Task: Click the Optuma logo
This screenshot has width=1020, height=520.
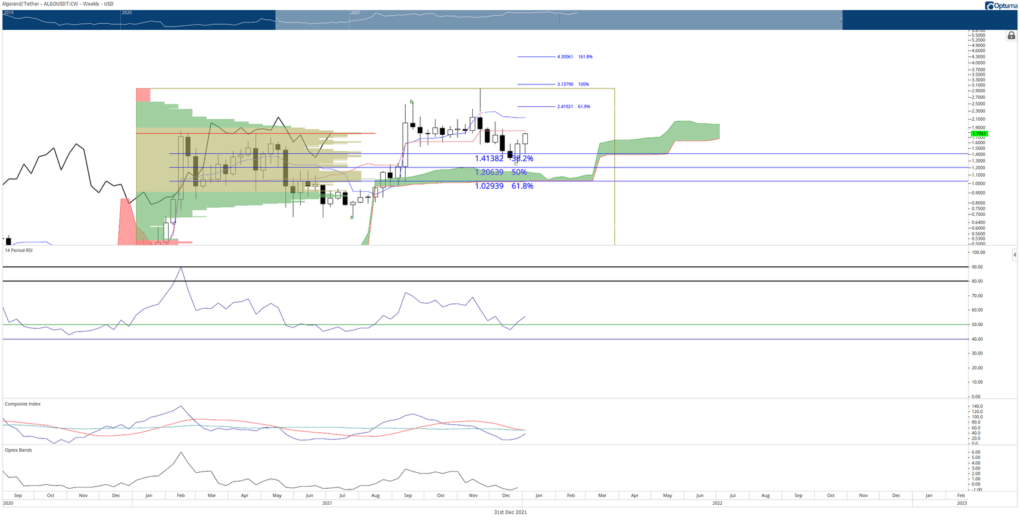Action: point(1001,5)
